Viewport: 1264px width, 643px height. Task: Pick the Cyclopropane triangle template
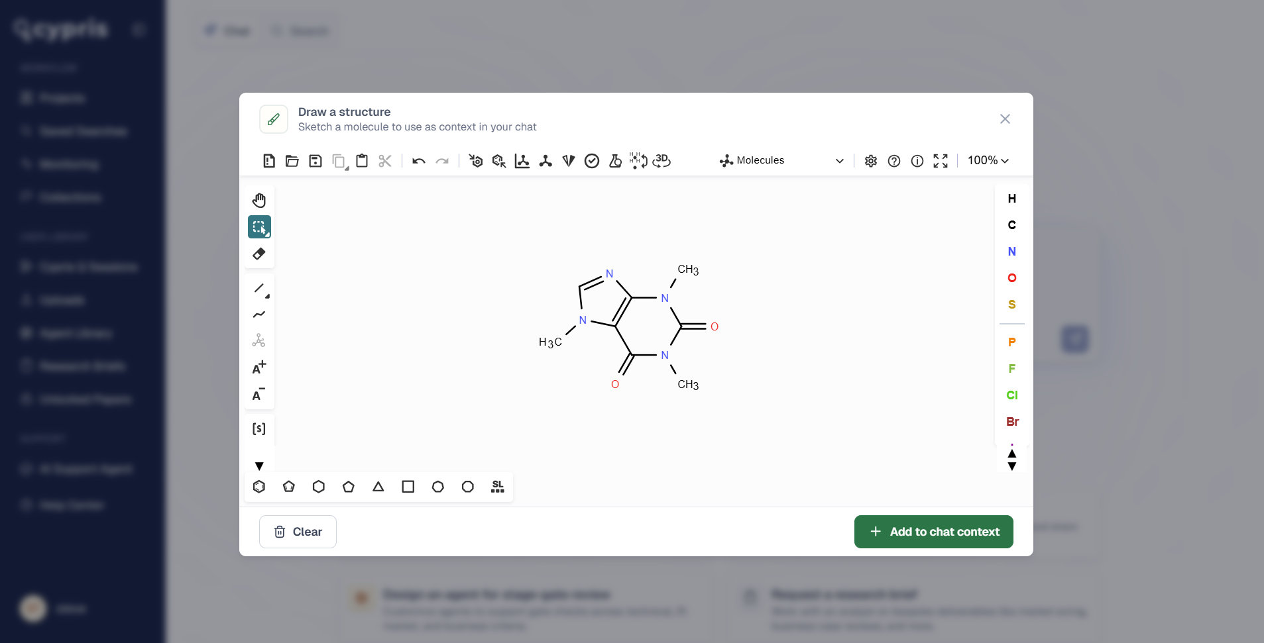378,487
